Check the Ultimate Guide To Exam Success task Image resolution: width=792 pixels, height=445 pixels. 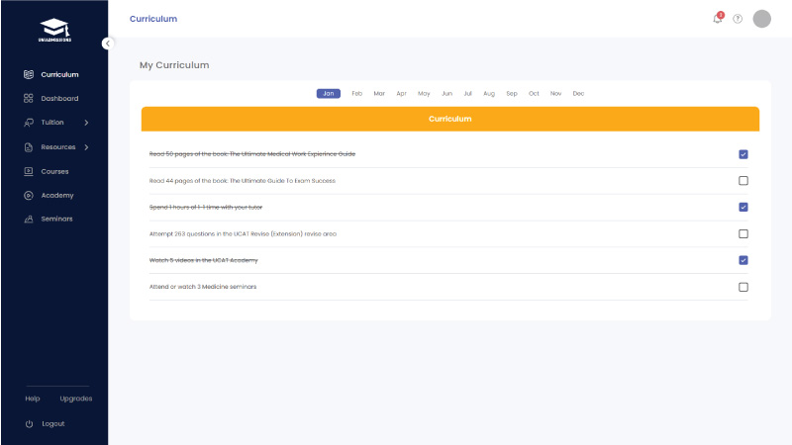743,181
